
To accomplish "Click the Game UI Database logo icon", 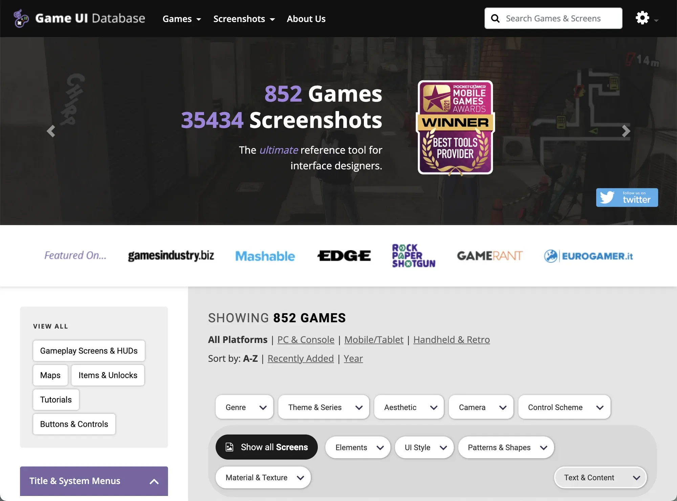I will click(21, 18).
